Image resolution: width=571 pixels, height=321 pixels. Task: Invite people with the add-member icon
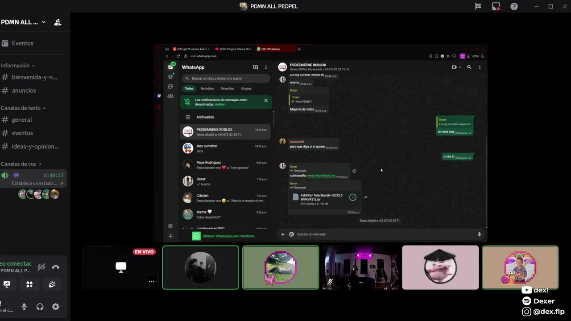click(x=58, y=22)
